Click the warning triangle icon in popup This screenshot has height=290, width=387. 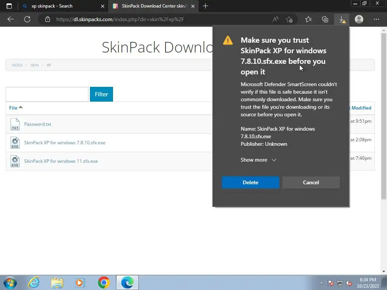tap(228, 40)
